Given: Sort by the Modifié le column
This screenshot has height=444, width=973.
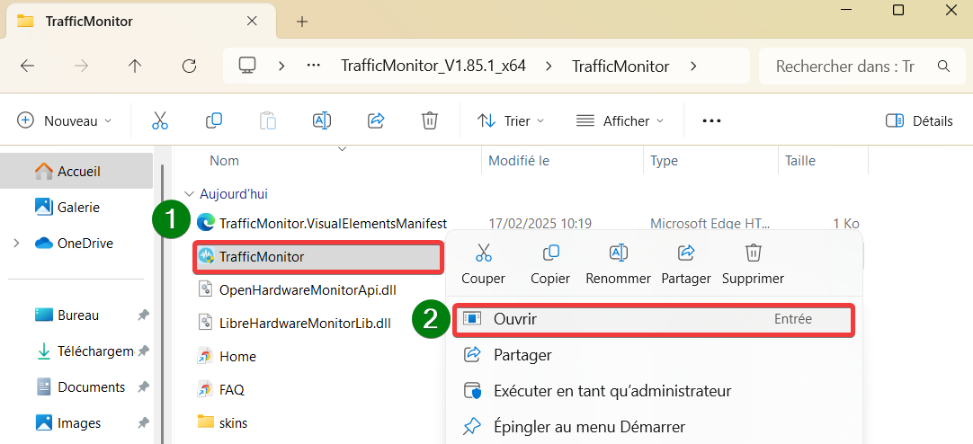Looking at the screenshot, I should [519, 161].
